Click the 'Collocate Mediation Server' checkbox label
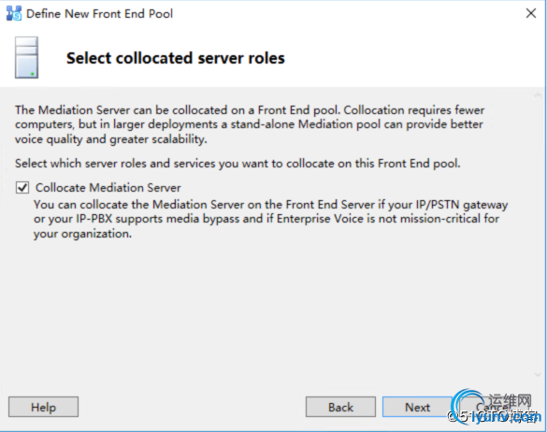Image resolution: width=547 pixels, height=432 pixels. (108, 188)
